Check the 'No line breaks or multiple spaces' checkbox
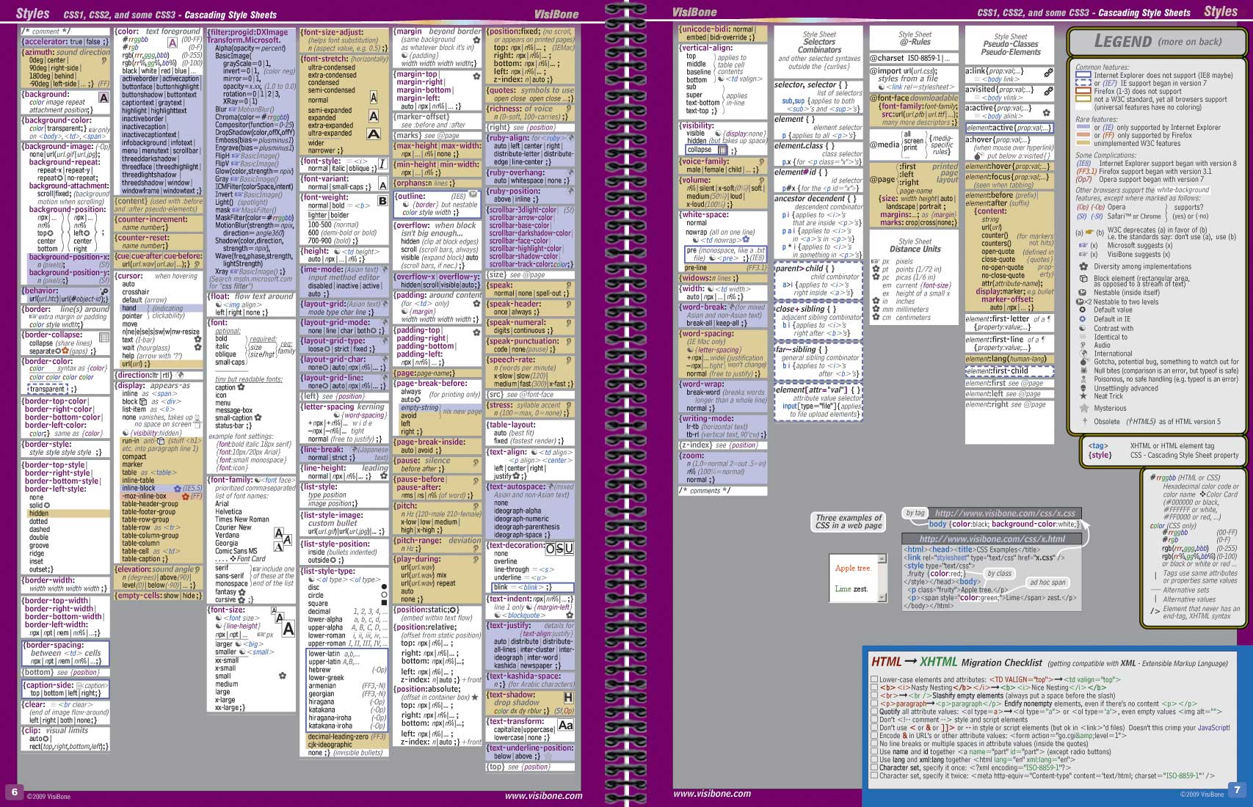Viewport: 1253px width, 807px height. pos(874,743)
